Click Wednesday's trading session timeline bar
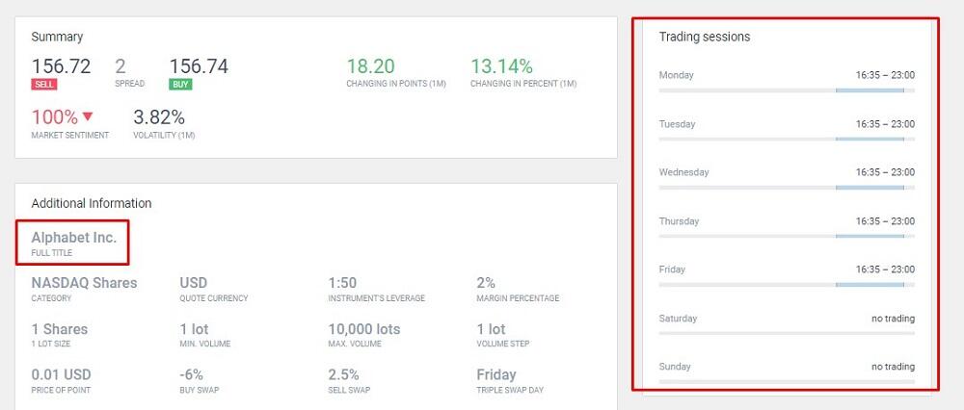 [786, 188]
